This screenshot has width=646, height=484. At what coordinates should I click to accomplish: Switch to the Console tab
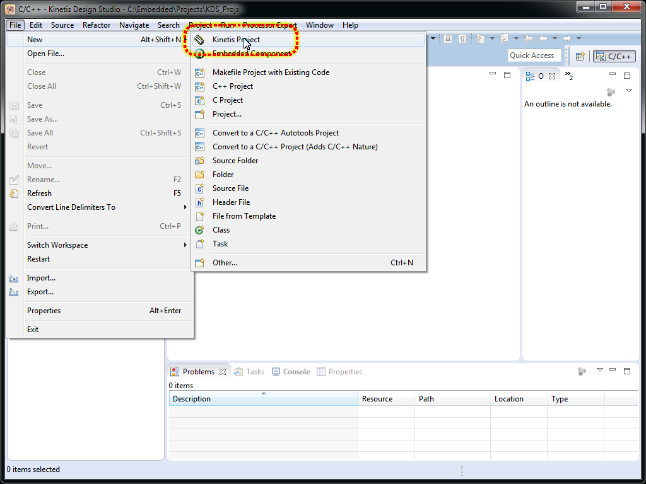pos(291,372)
